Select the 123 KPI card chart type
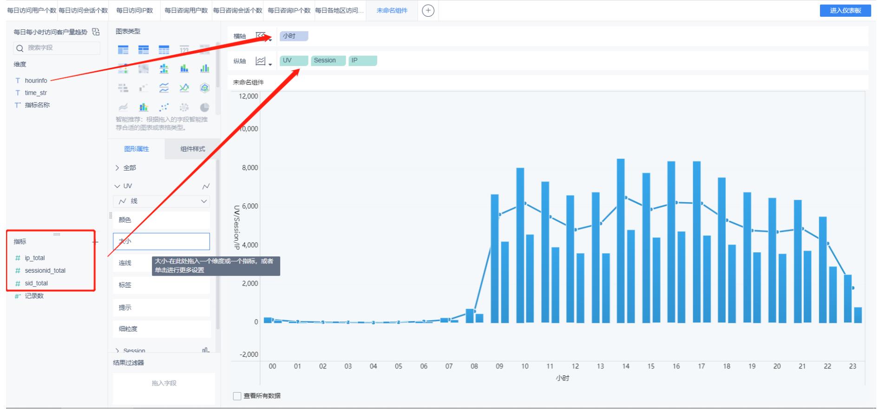Screen dimensions: 885x420 pos(184,50)
